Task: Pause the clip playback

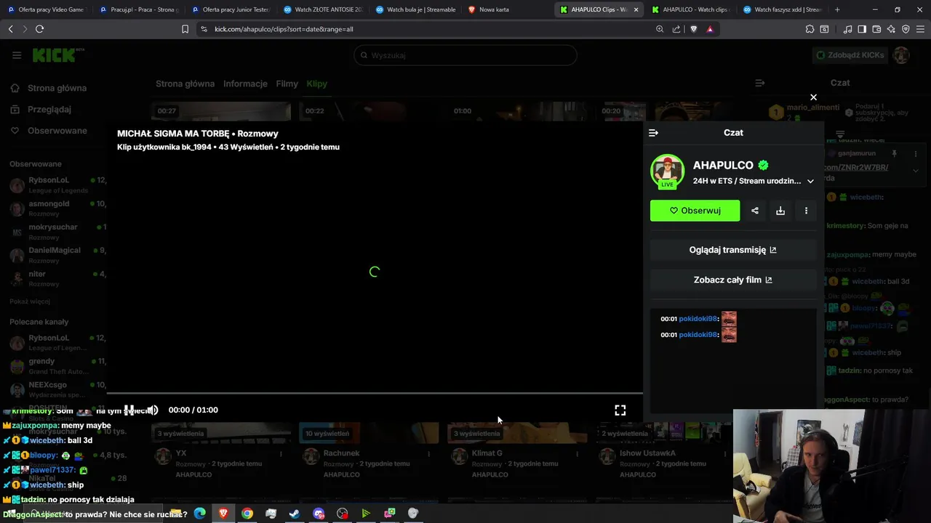Action: 129,410
